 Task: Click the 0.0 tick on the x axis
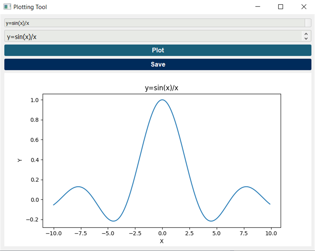[x=162, y=233]
